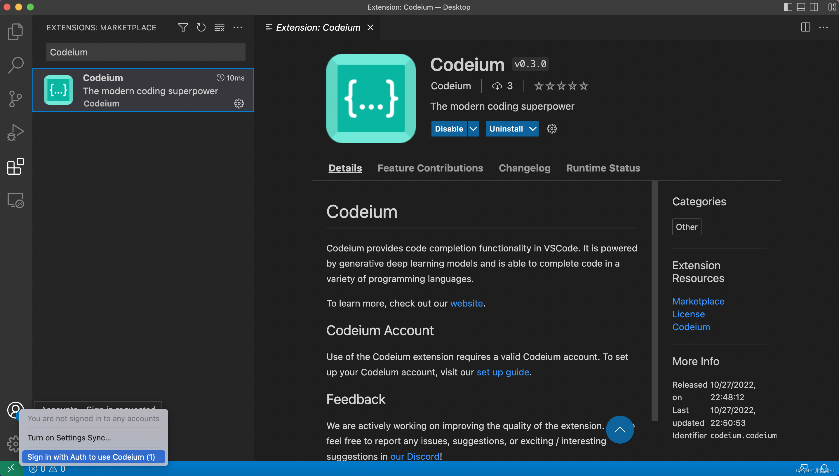839x476 pixels.
Task: Click Turn on Settings Sync option
Action: click(69, 437)
